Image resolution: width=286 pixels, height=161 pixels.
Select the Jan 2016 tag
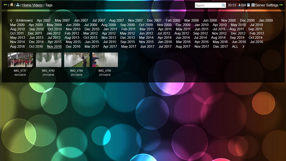165,42
